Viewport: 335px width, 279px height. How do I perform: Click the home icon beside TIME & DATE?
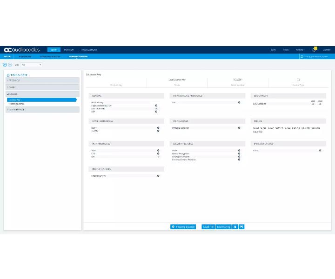click(8, 75)
